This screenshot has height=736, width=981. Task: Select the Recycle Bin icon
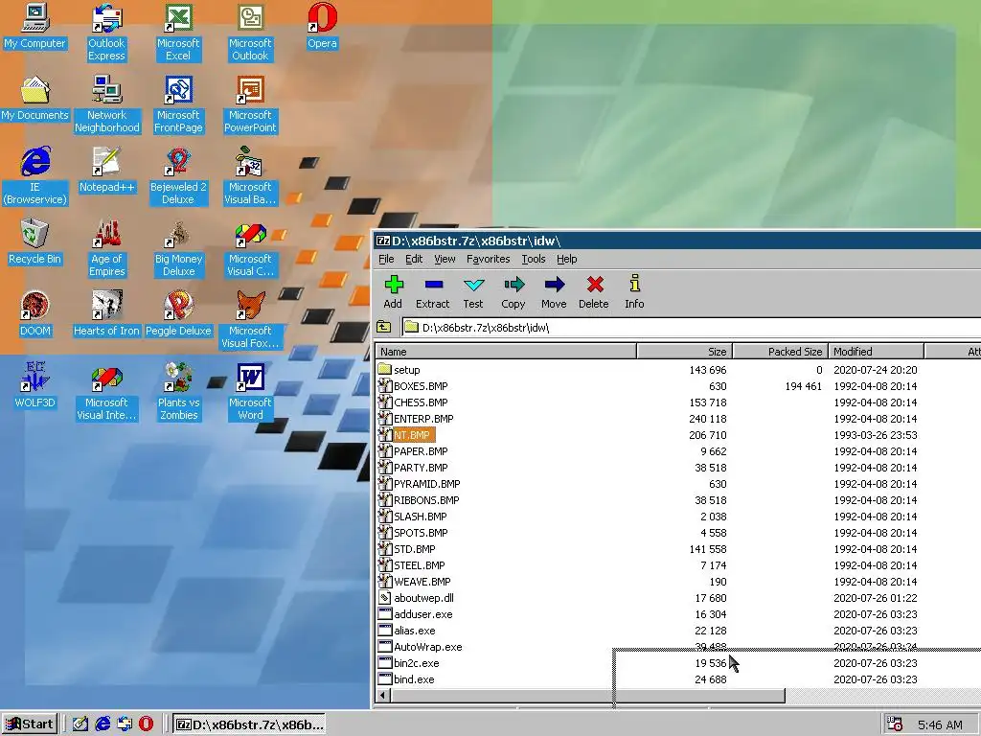(x=35, y=241)
